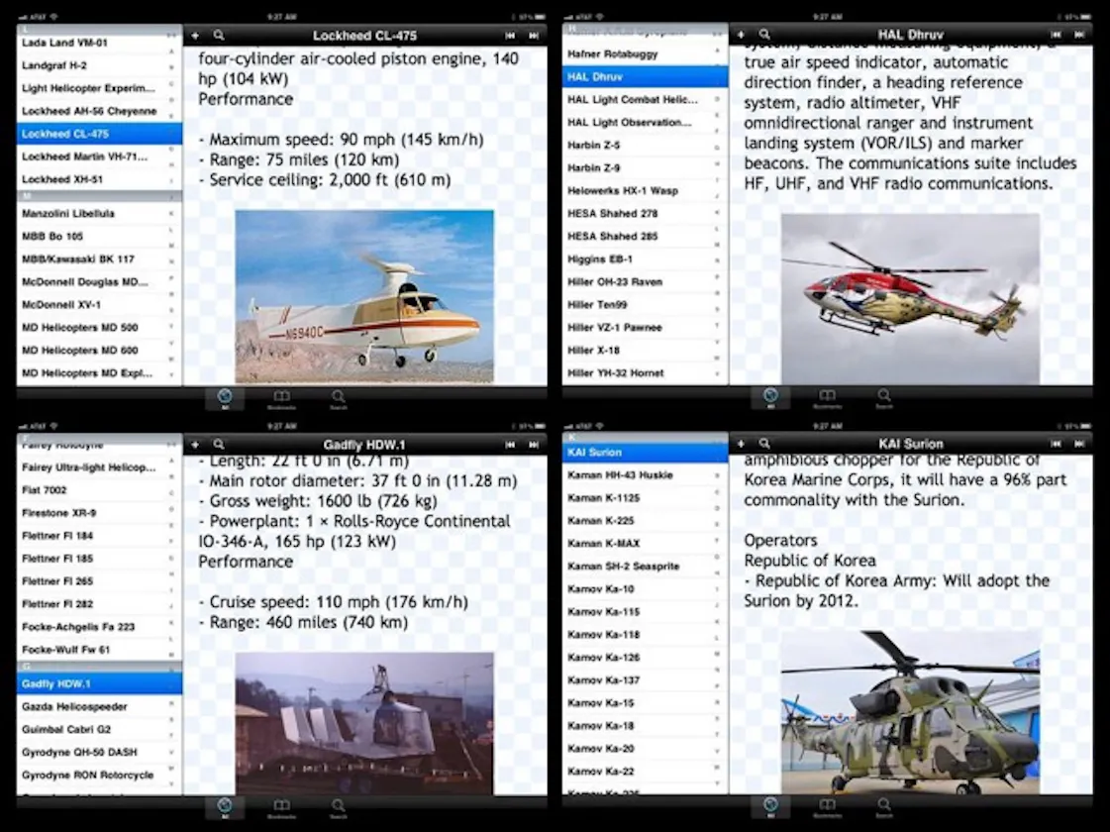This screenshot has height=832, width=1110.
Task: Tap the add (+) icon in Lockheed CL-475 toolbar
Action: click(195, 35)
